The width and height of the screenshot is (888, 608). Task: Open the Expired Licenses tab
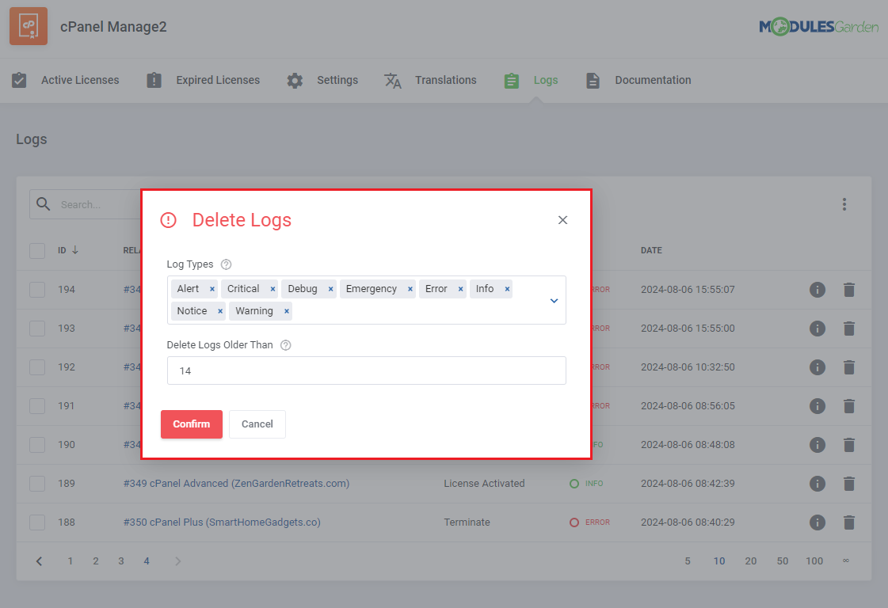pyautogui.click(x=204, y=80)
